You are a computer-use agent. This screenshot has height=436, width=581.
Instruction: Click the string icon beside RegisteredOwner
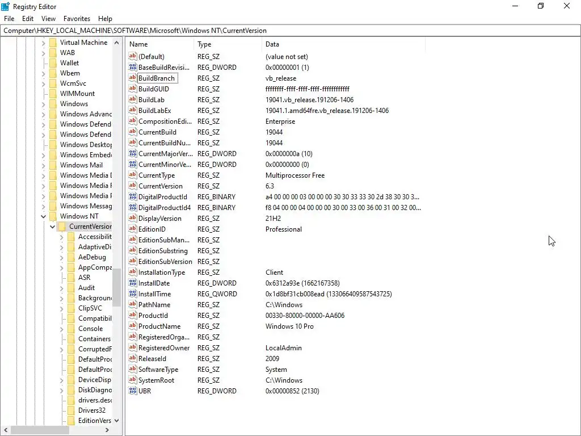[132, 347]
